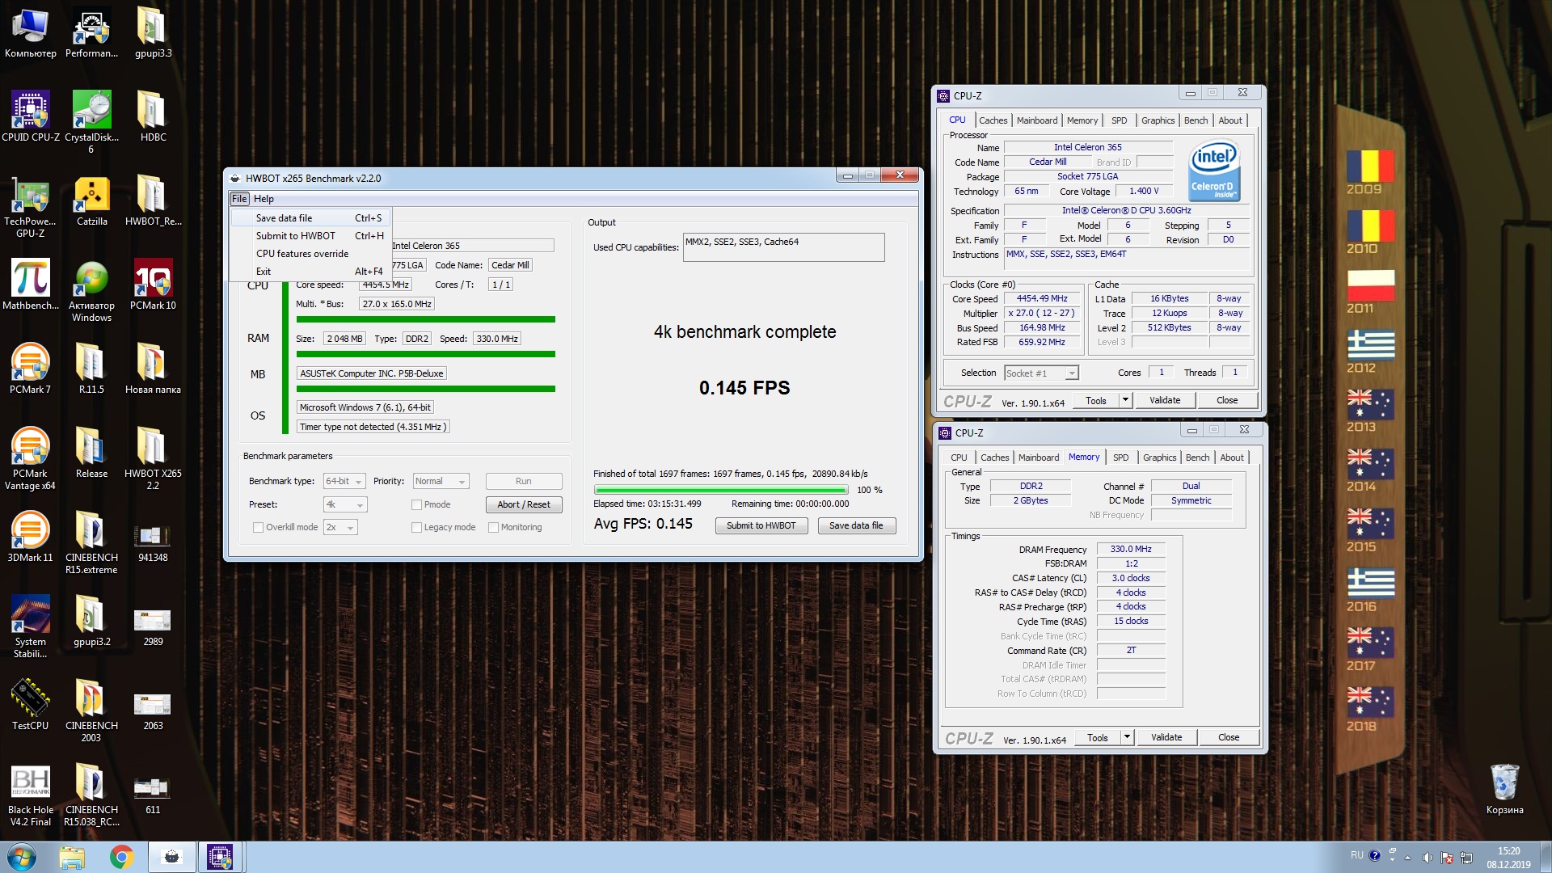1552x873 pixels.
Task: Choose Exit from the File menu
Action: [311, 271]
